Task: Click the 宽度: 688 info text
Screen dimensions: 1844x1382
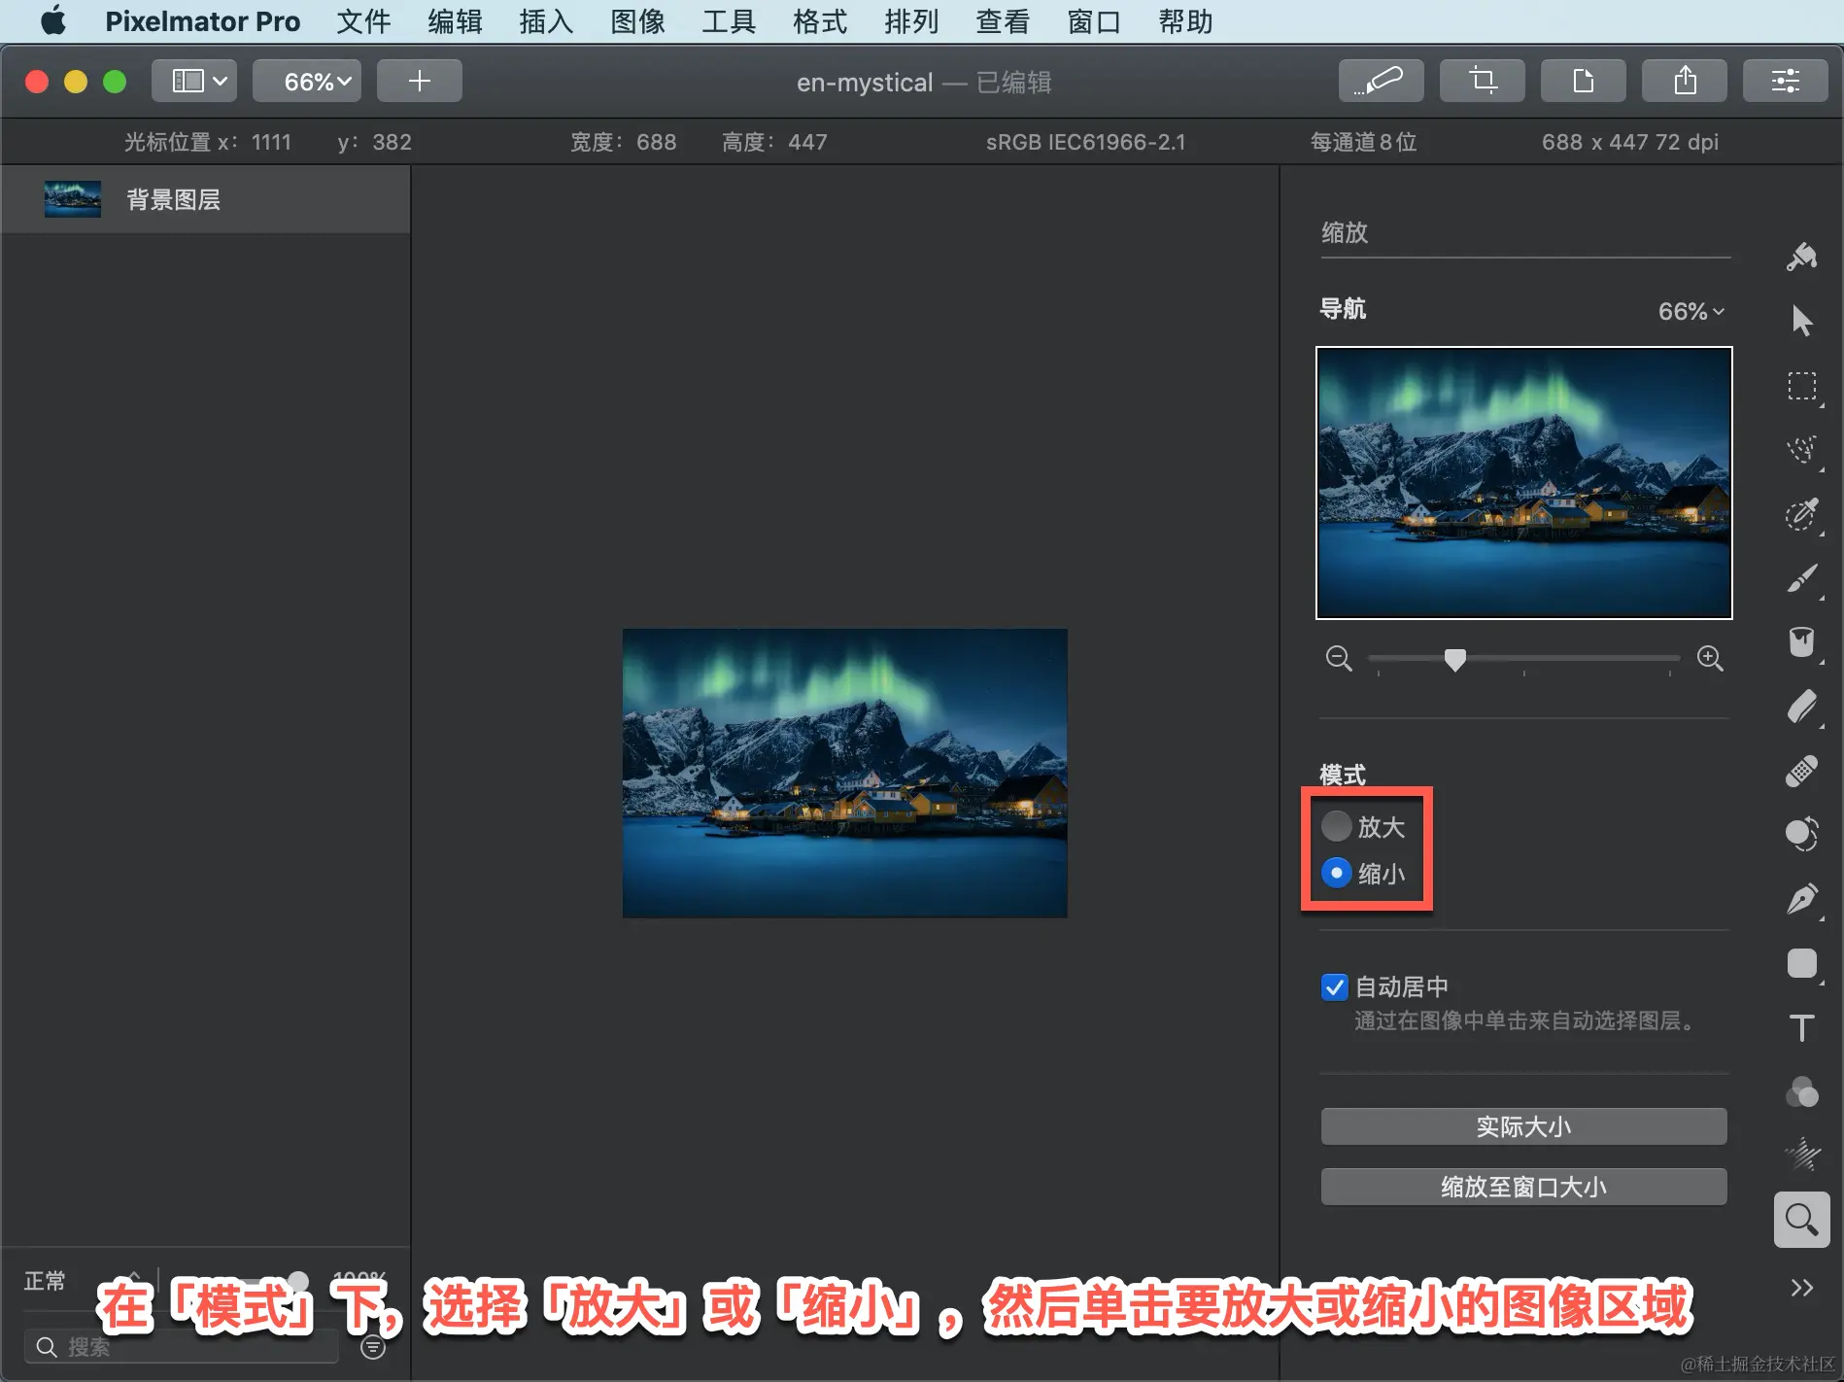Action: point(623,142)
